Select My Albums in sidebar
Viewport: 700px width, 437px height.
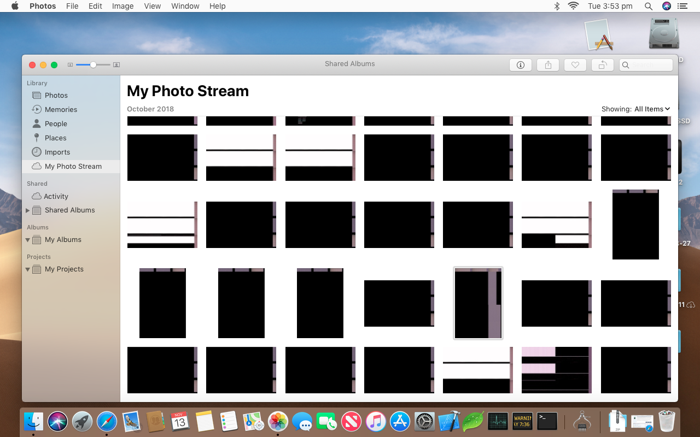click(x=63, y=239)
